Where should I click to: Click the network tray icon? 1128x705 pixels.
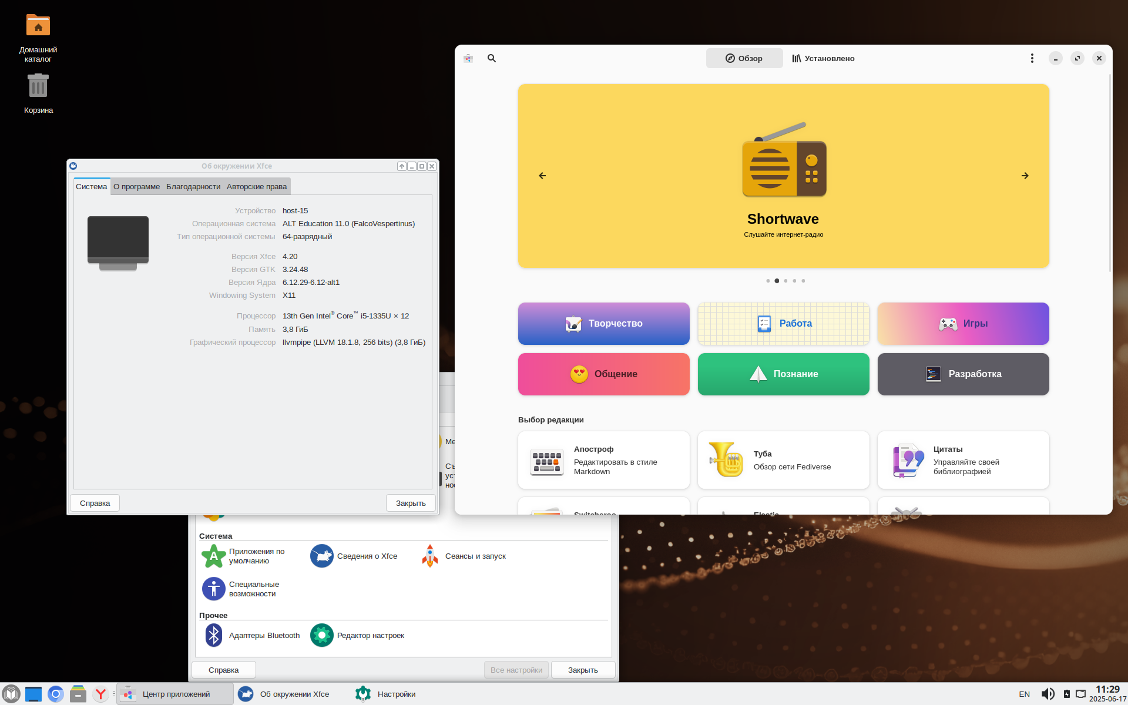click(x=1080, y=694)
